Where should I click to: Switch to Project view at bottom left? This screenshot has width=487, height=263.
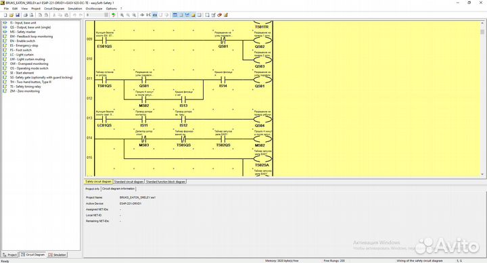[x=9, y=255]
